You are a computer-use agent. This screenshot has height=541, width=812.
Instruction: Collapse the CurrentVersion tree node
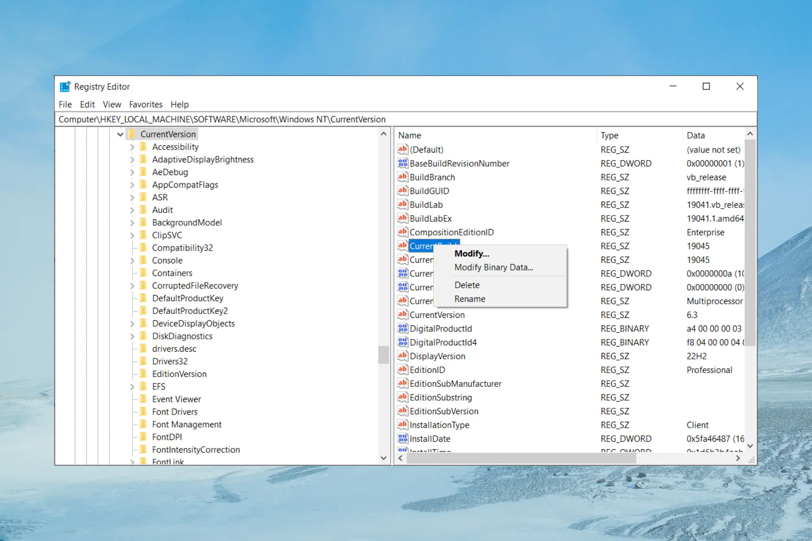click(121, 134)
